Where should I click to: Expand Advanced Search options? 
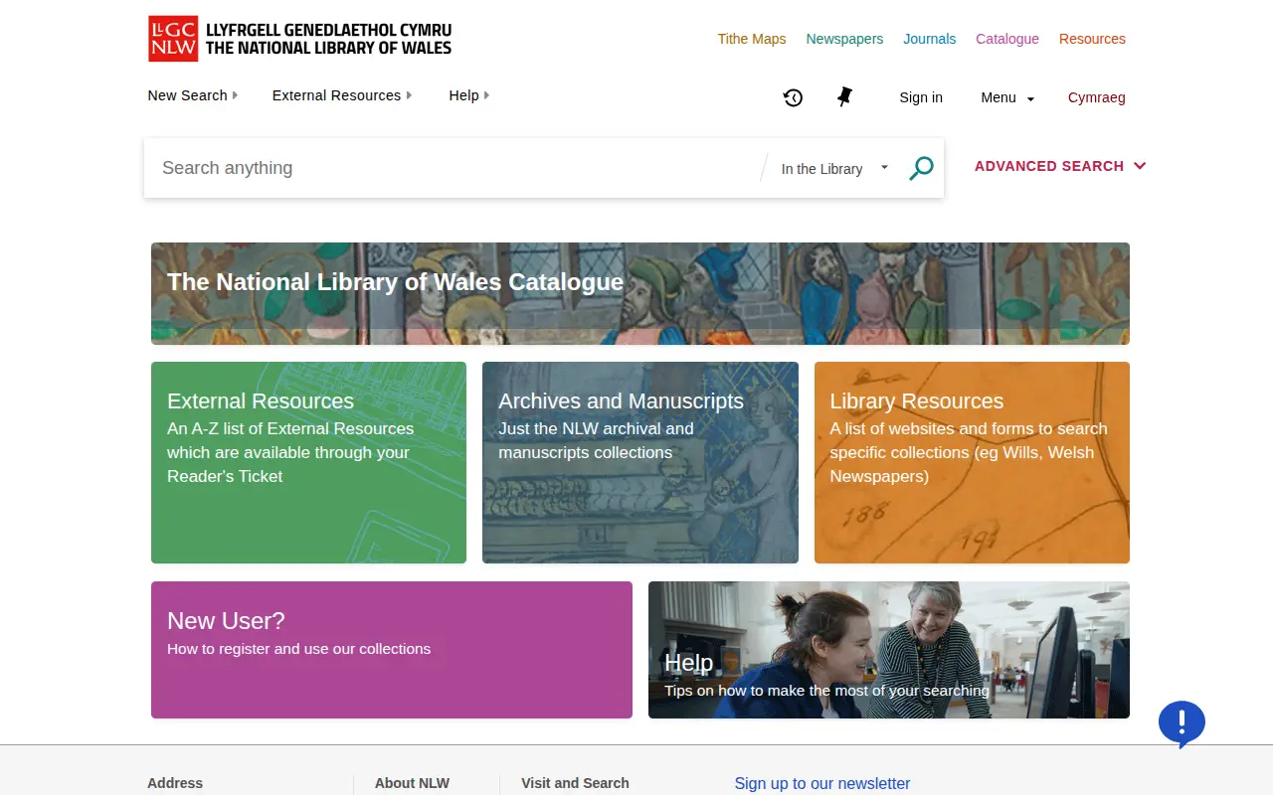click(x=1060, y=166)
